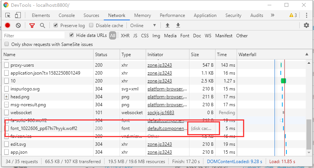Sort by Size column header
The height and width of the screenshot is (168, 314).
[202, 54]
